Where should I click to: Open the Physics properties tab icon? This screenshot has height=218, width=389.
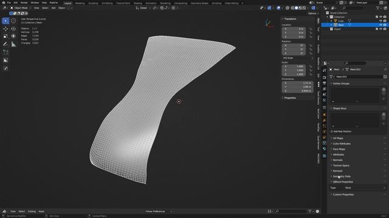click(324, 132)
